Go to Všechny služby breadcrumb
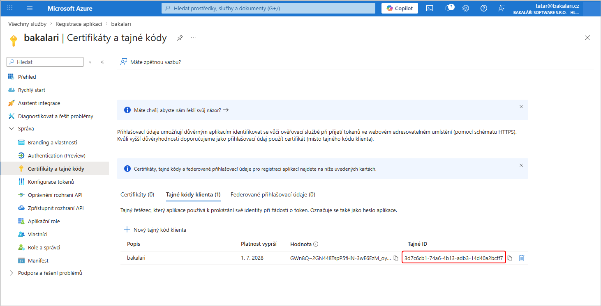 [27, 24]
